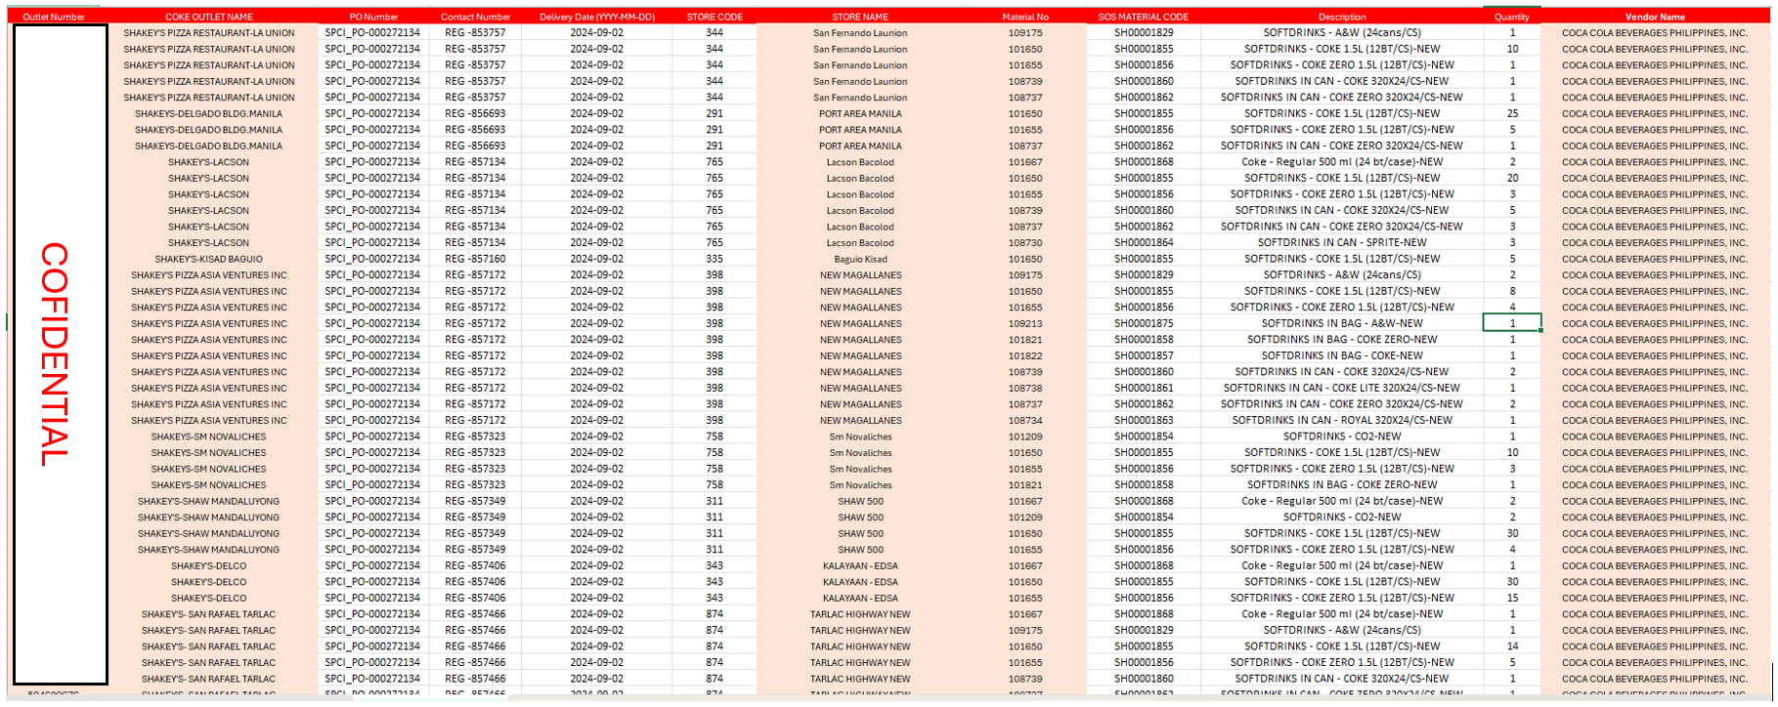Click SOS material code SH00001864
This screenshot has width=1778, height=707.
click(x=1144, y=242)
